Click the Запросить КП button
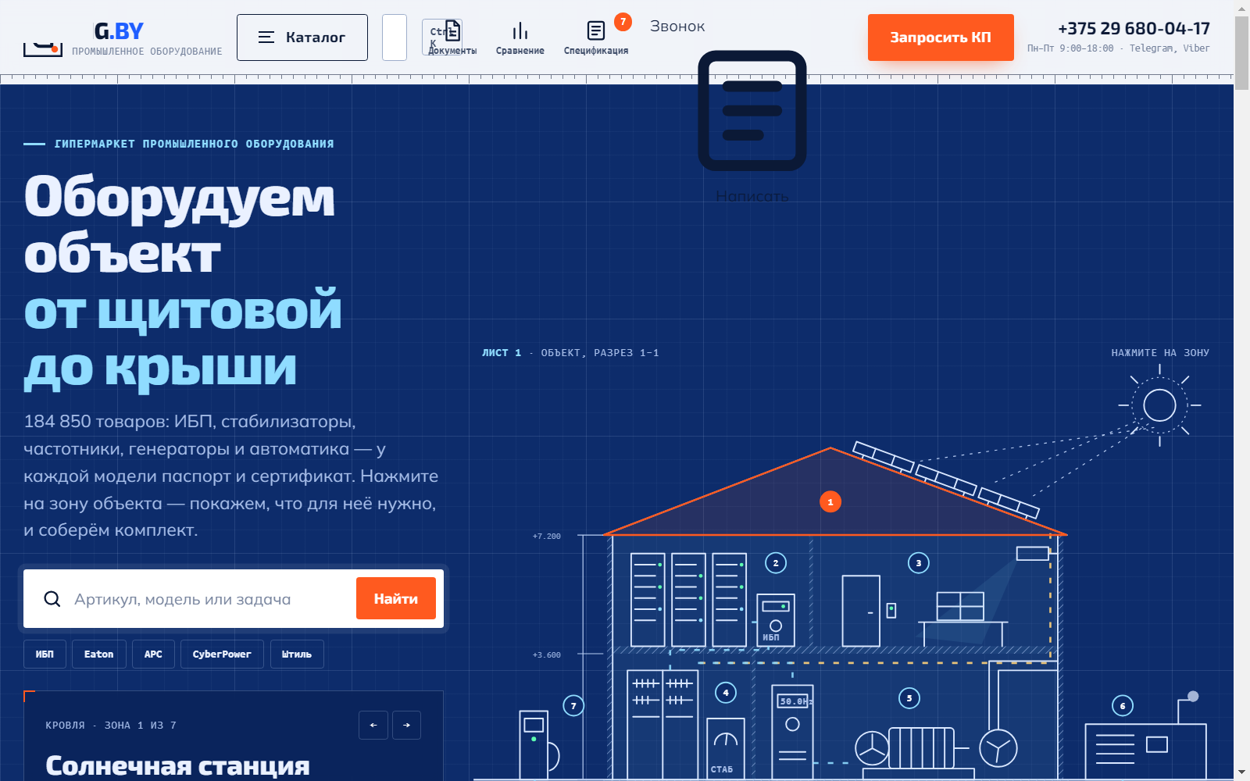 pos(941,37)
